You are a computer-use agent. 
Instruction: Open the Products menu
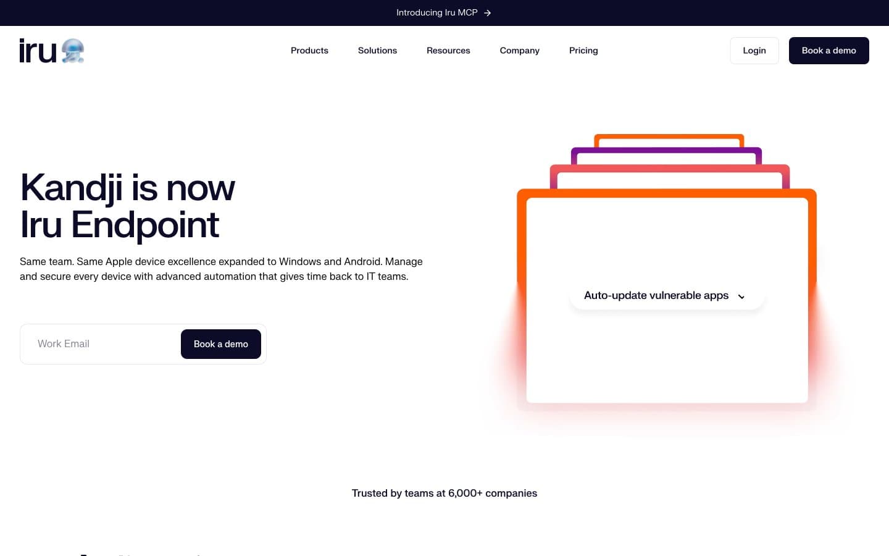[x=309, y=51]
